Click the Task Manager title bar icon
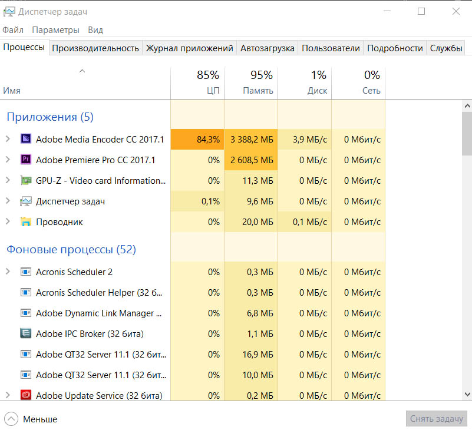 coord(9,12)
